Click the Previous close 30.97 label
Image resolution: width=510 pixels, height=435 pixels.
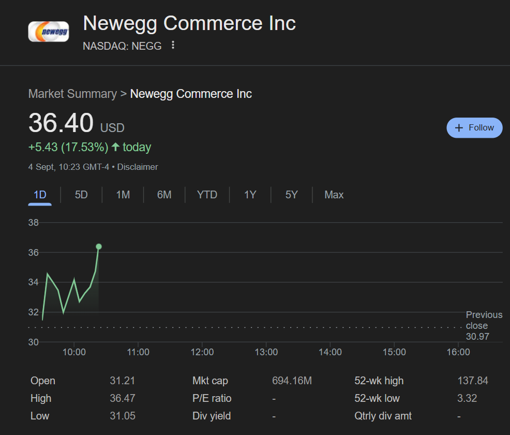484,326
